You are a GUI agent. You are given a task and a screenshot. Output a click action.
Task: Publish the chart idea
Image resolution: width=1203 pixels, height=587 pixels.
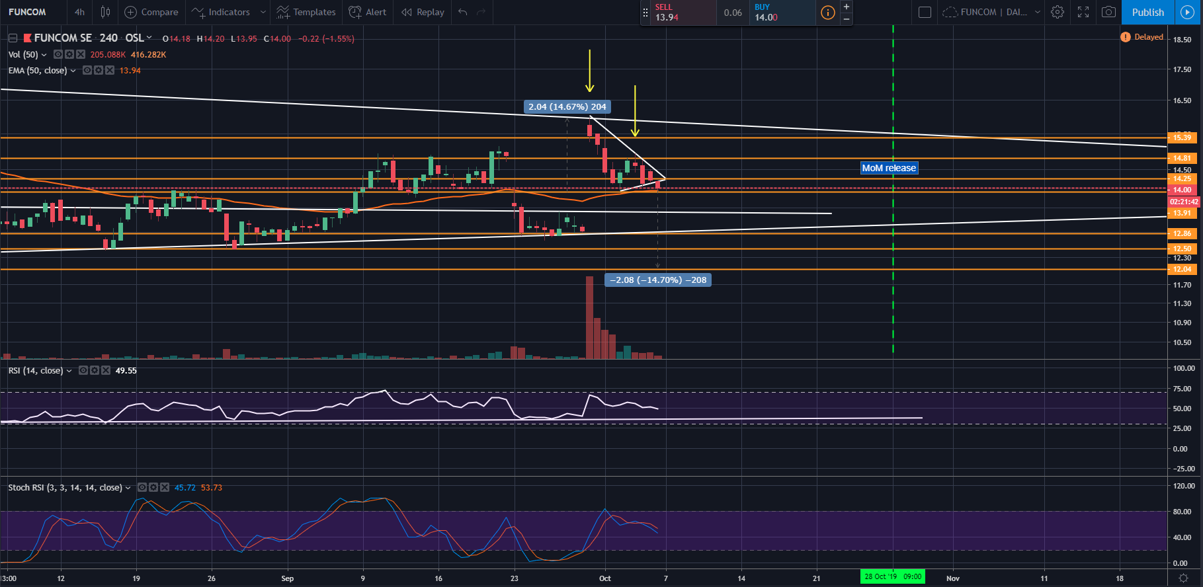[x=1148, y=12]
